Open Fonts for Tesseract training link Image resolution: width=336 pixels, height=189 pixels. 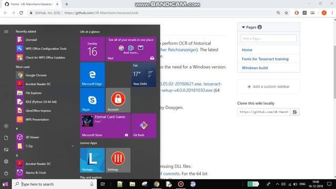265,59
